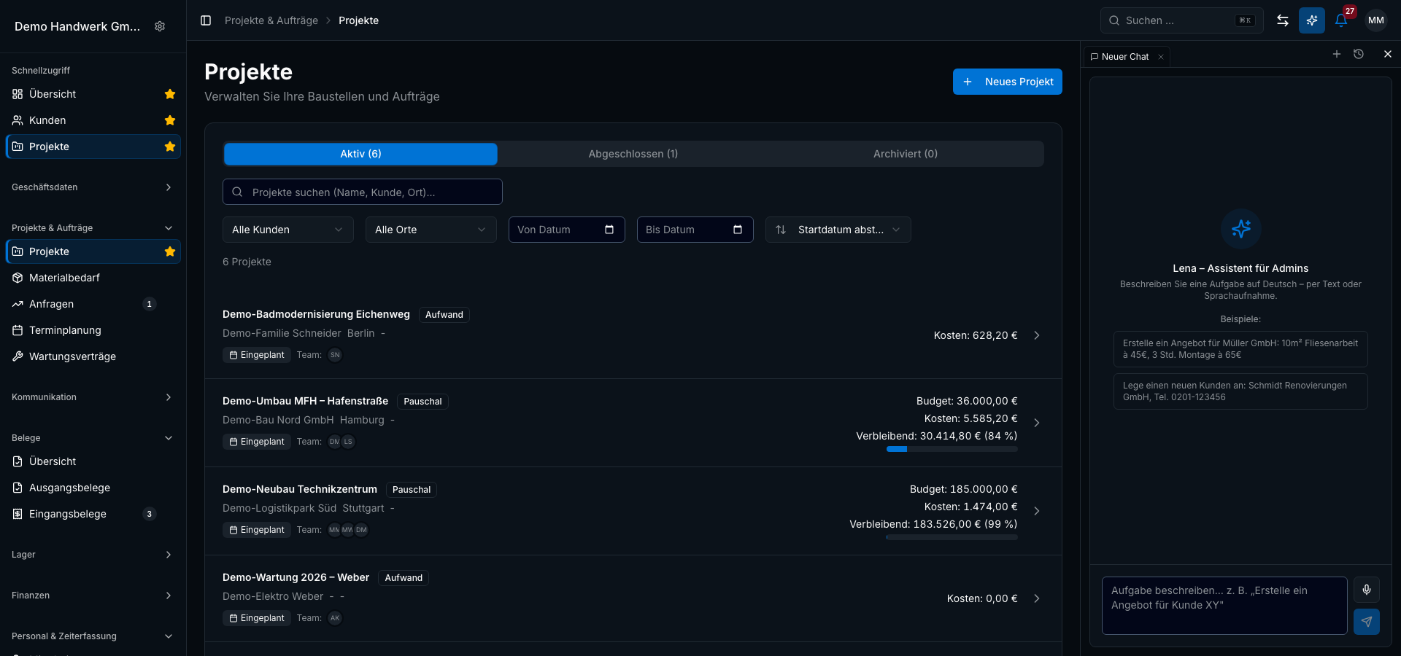Toggle star on Schnellzugriff Projekte item
This screenshot has height=656, width=1401.
tap(170, 147)
